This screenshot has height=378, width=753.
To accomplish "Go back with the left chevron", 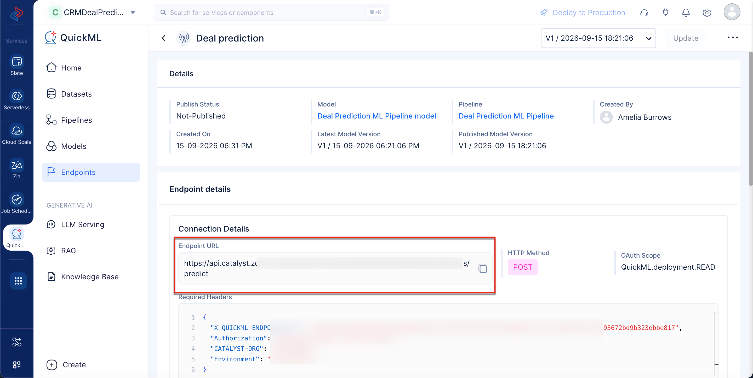I will (164, 38).
